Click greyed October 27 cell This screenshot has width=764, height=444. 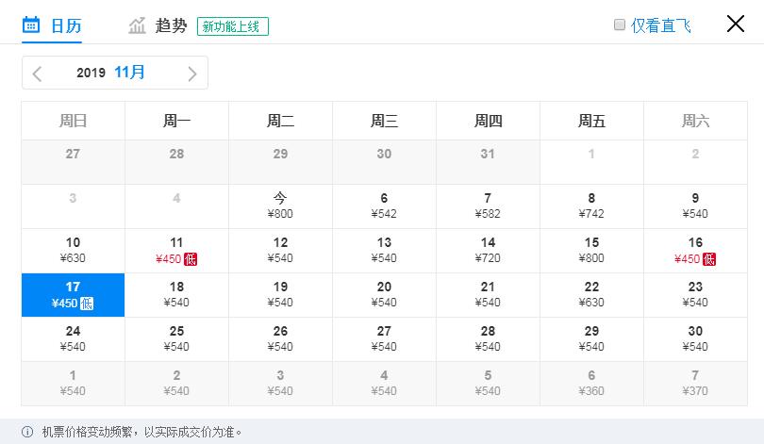click(73, 162)
